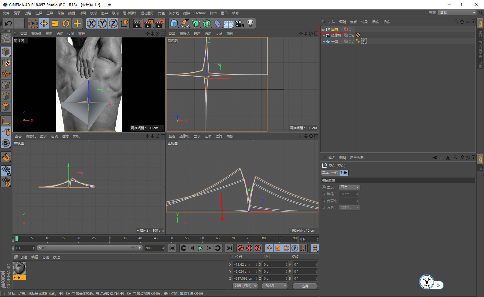
Task: Add a Cube primitive object
Action: click(x=174, y=23)
